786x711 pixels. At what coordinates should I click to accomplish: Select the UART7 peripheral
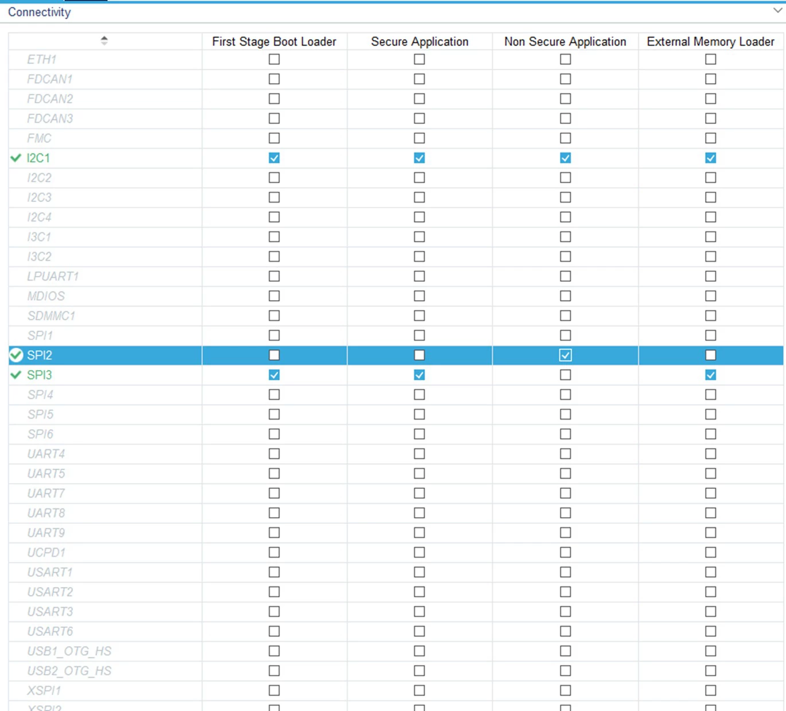[46, 493]
